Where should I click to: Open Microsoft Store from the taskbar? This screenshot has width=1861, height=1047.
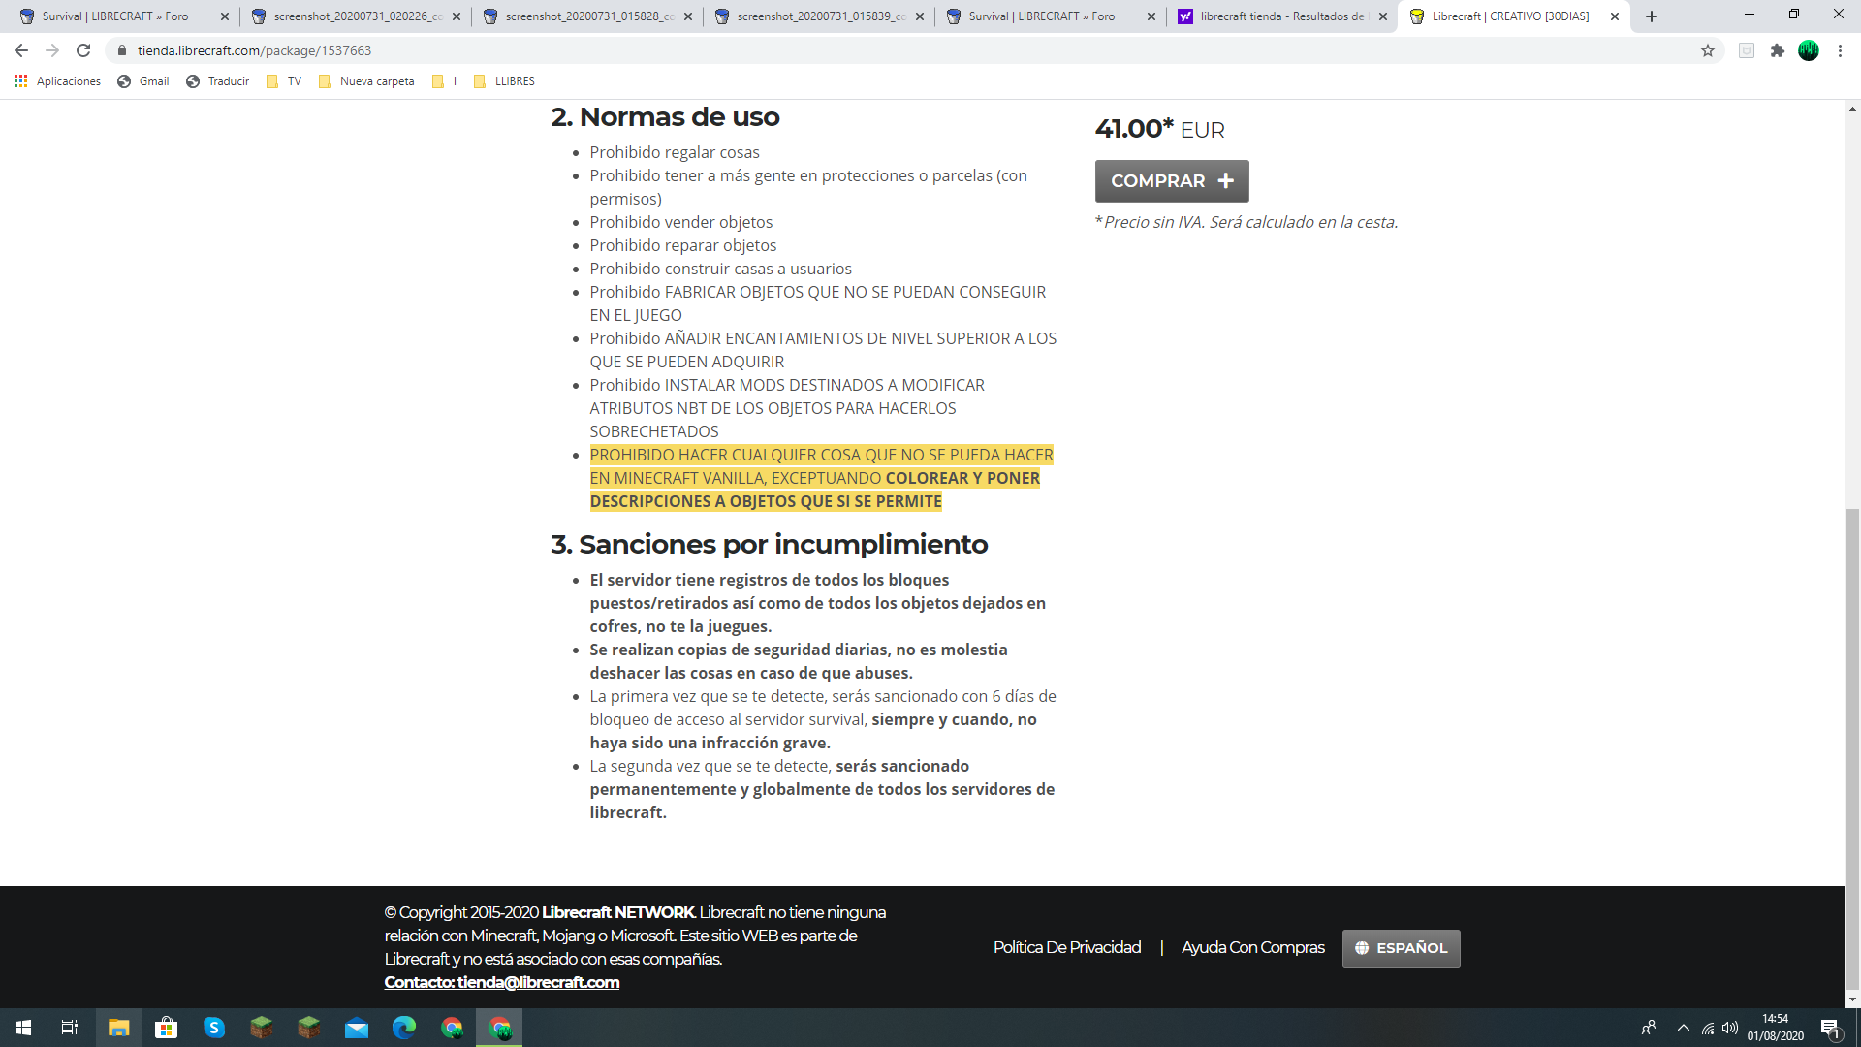click(166, 1028)
